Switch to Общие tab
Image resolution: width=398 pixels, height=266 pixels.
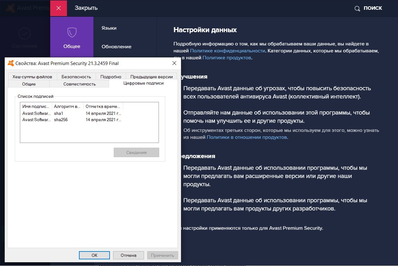coord(29,84)
